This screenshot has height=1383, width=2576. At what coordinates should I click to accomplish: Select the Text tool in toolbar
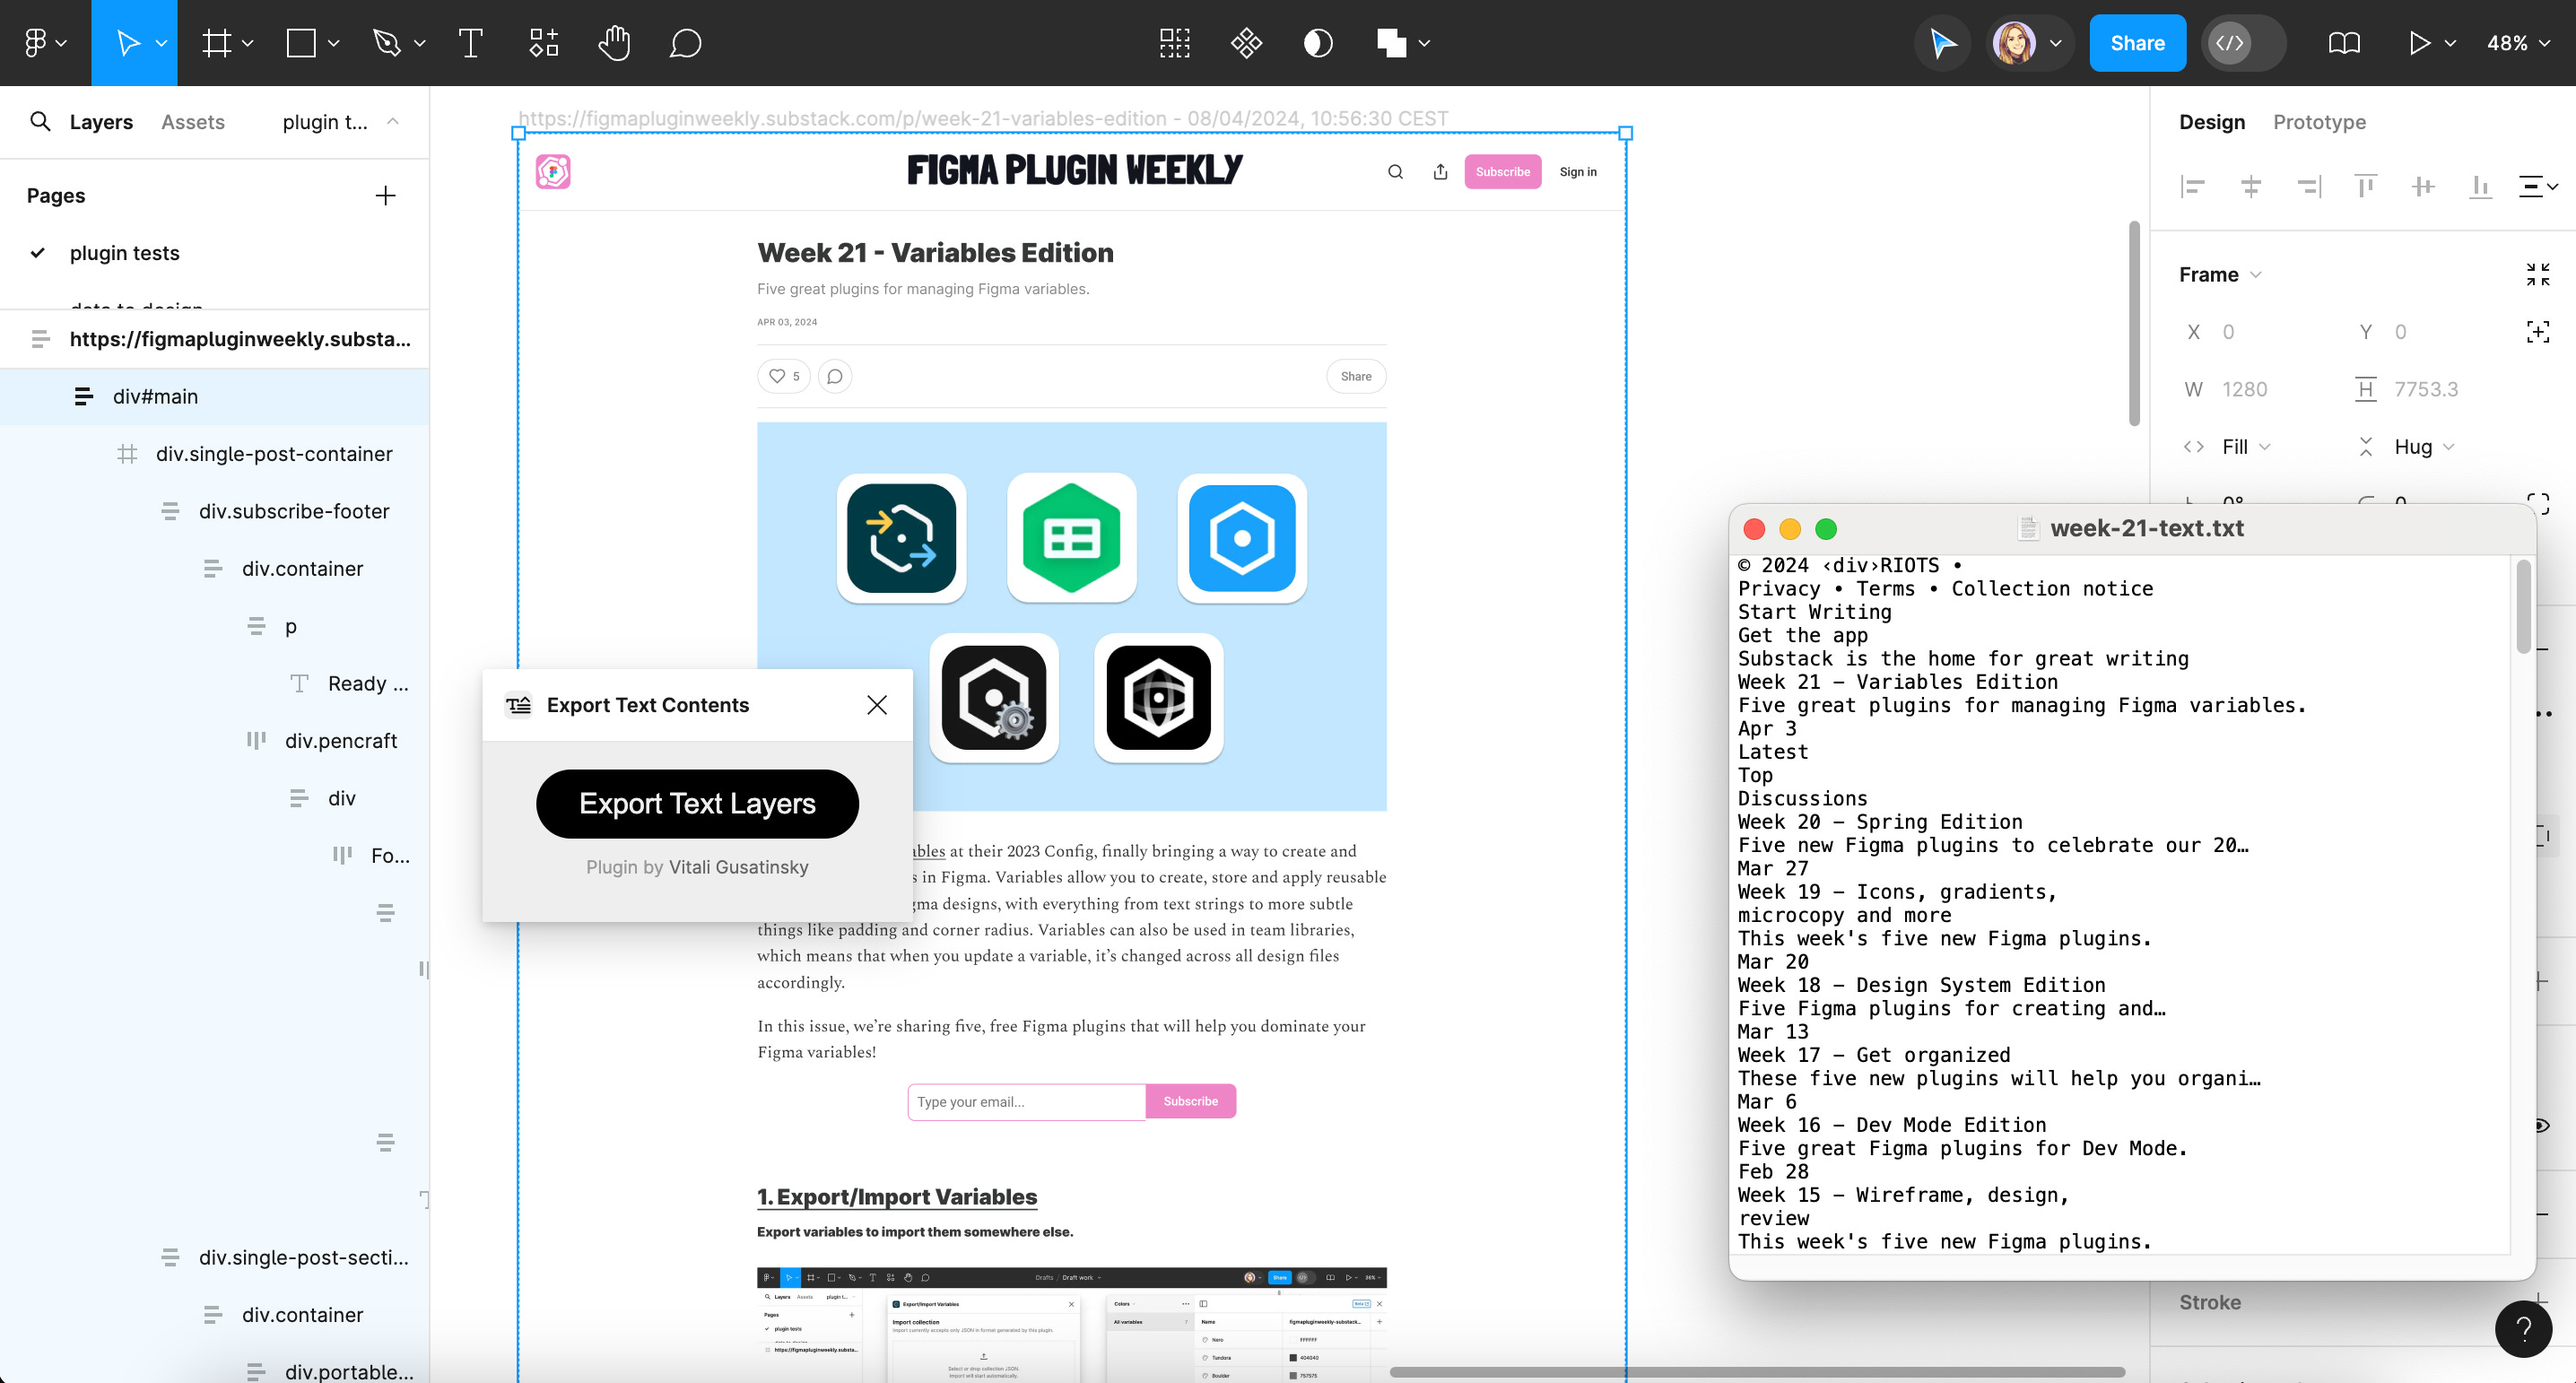(470, 43)
